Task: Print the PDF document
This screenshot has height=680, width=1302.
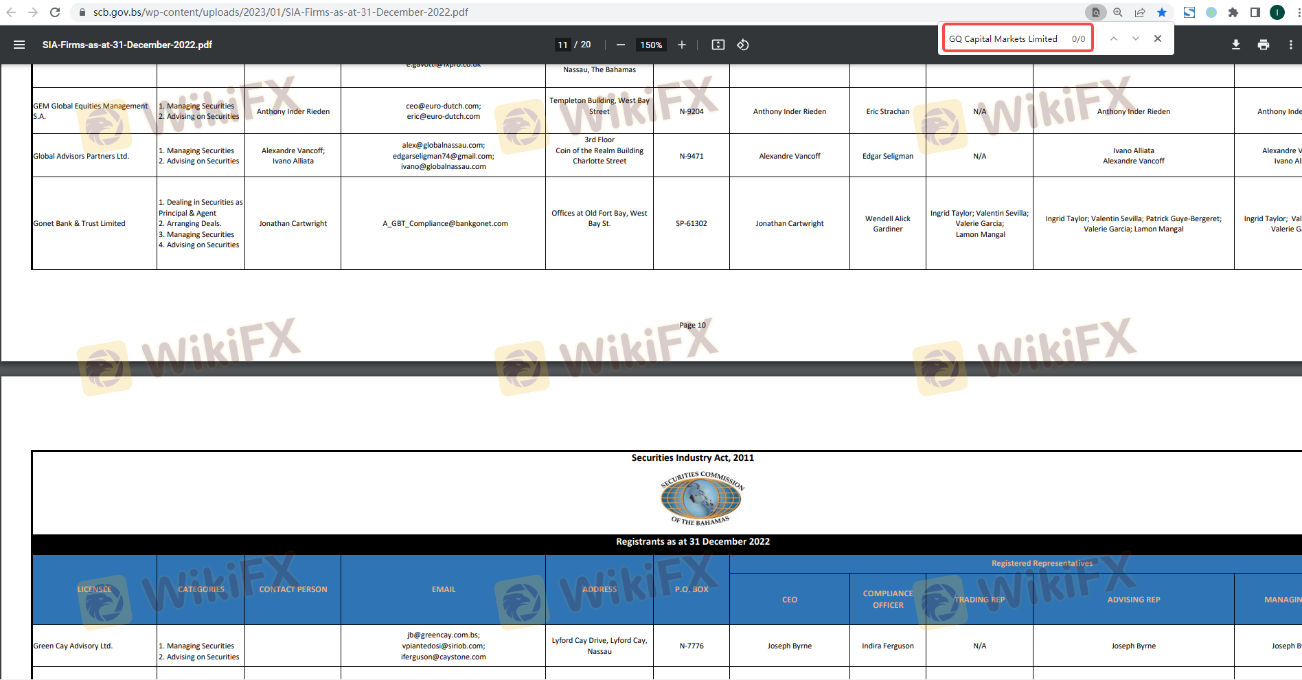Action: (1264, 45)
